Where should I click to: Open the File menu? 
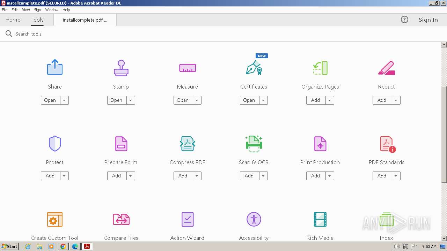click(x=5, y=10)
